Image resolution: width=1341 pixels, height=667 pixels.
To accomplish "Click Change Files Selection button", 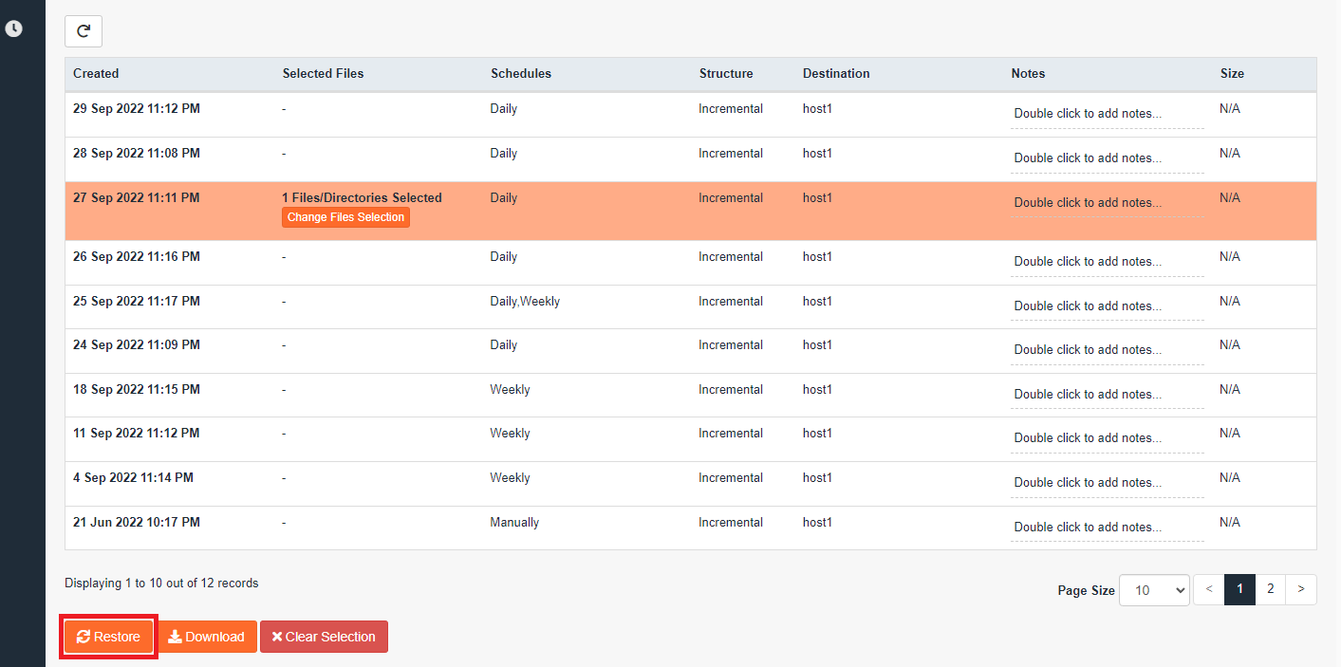I will [345, 217].
